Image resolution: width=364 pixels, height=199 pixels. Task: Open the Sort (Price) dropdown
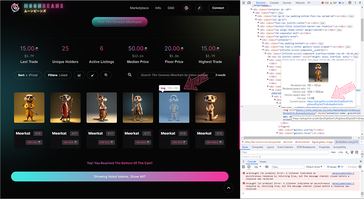[x=28, y=75]
